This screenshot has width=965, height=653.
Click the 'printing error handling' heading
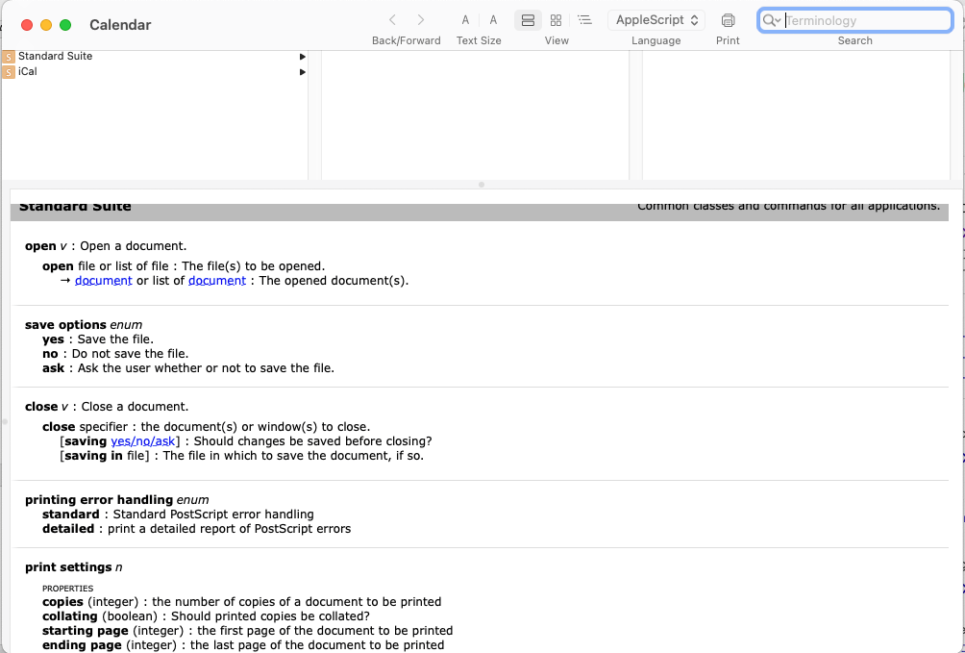click(117, 500)
